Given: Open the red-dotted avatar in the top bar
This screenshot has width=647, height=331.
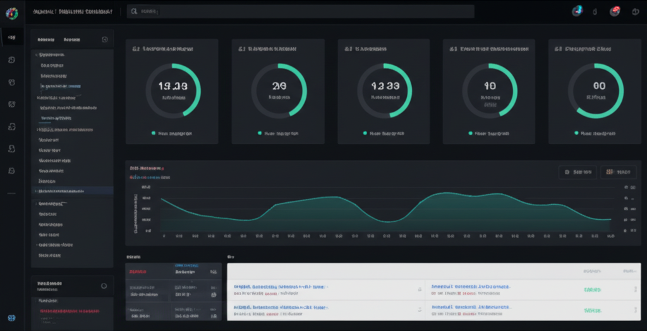Looking at the screenshot, I should point(615,11).
